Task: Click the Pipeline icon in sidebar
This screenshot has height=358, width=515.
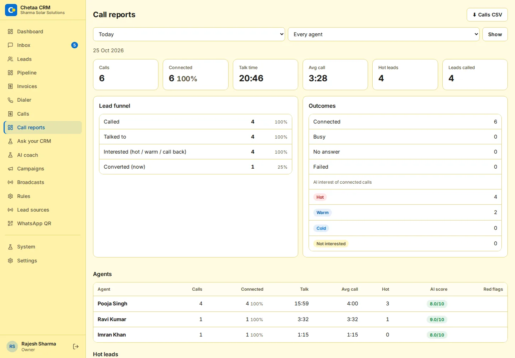Action: 10,73
